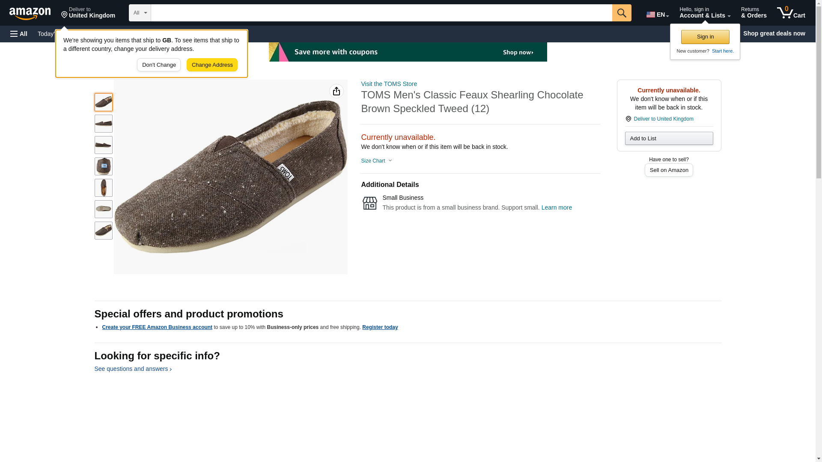Open the See questions and answers link

point(133,369)
